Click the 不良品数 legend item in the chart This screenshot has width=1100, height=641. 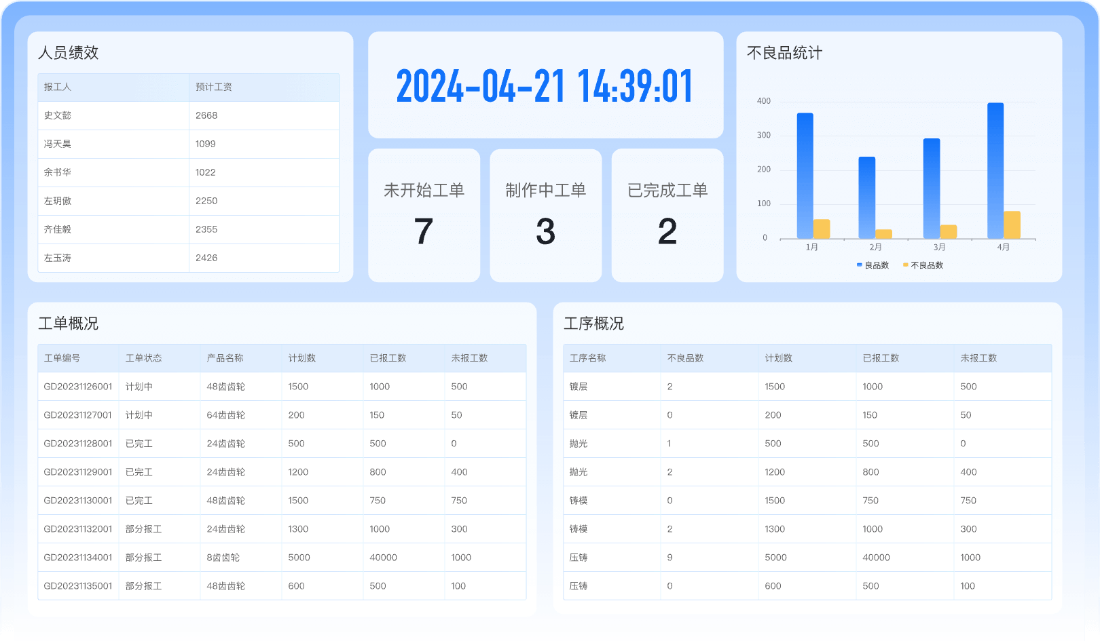[x=923, y=265]
